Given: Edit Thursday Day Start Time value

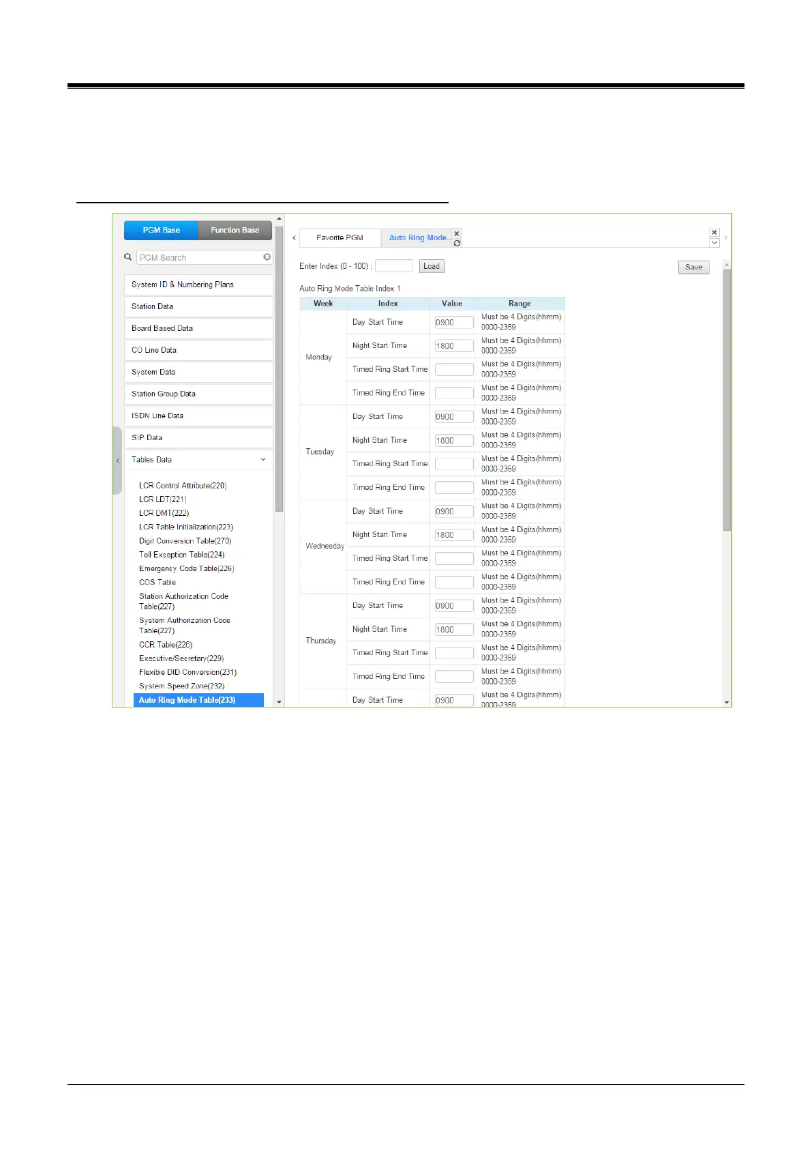Looking at the screenshot, I should (x=454, y=605).
